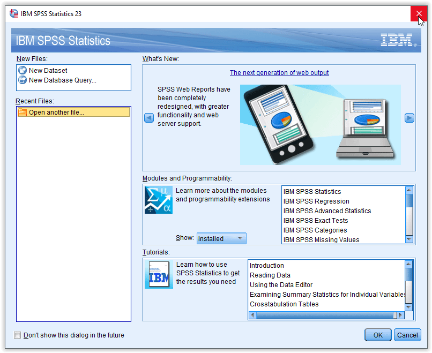Open the next generation of web output link
This screenshot has width=432, height=353.
click(x=279, y=73)
